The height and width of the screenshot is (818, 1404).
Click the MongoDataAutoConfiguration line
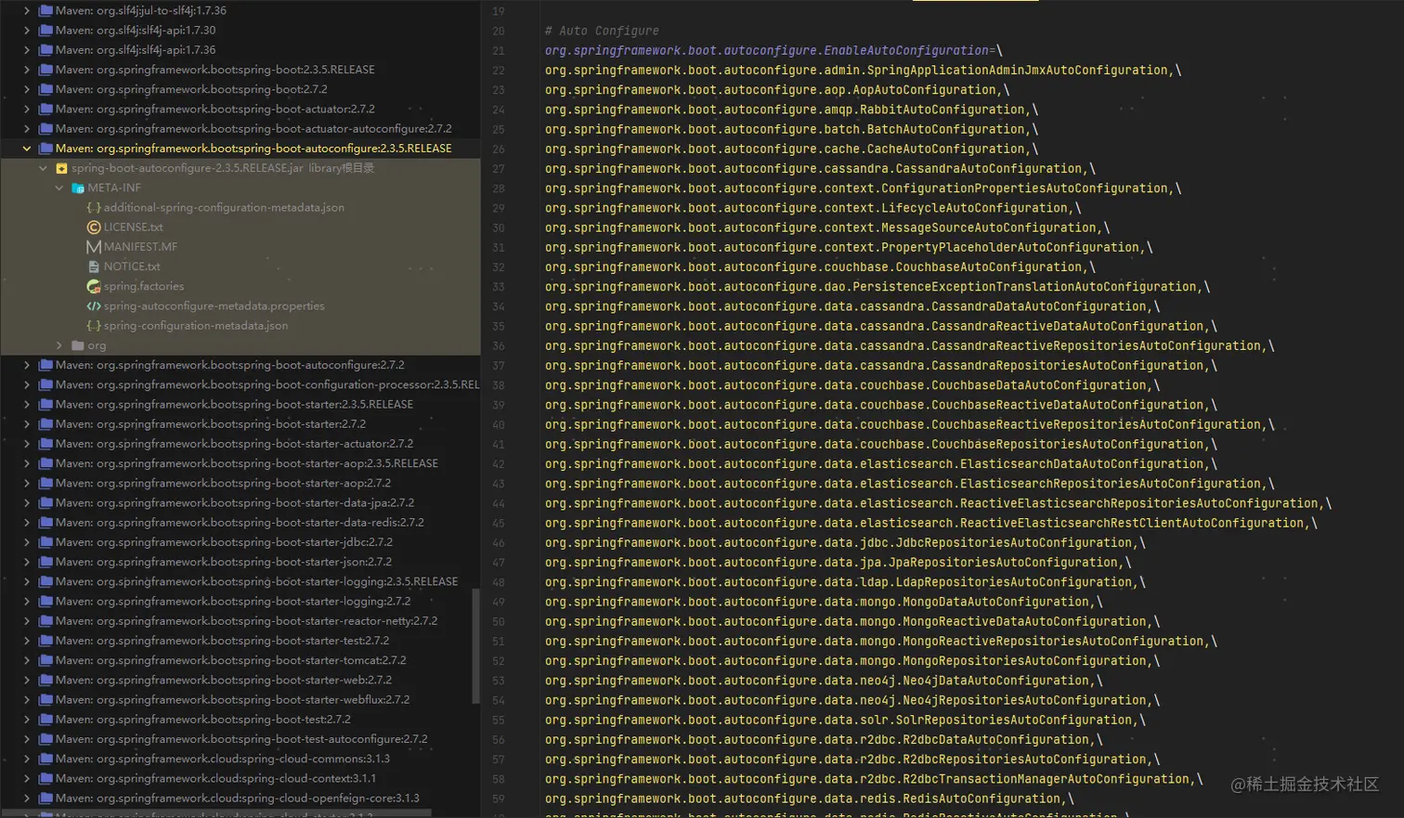click(x=824, y=602)
